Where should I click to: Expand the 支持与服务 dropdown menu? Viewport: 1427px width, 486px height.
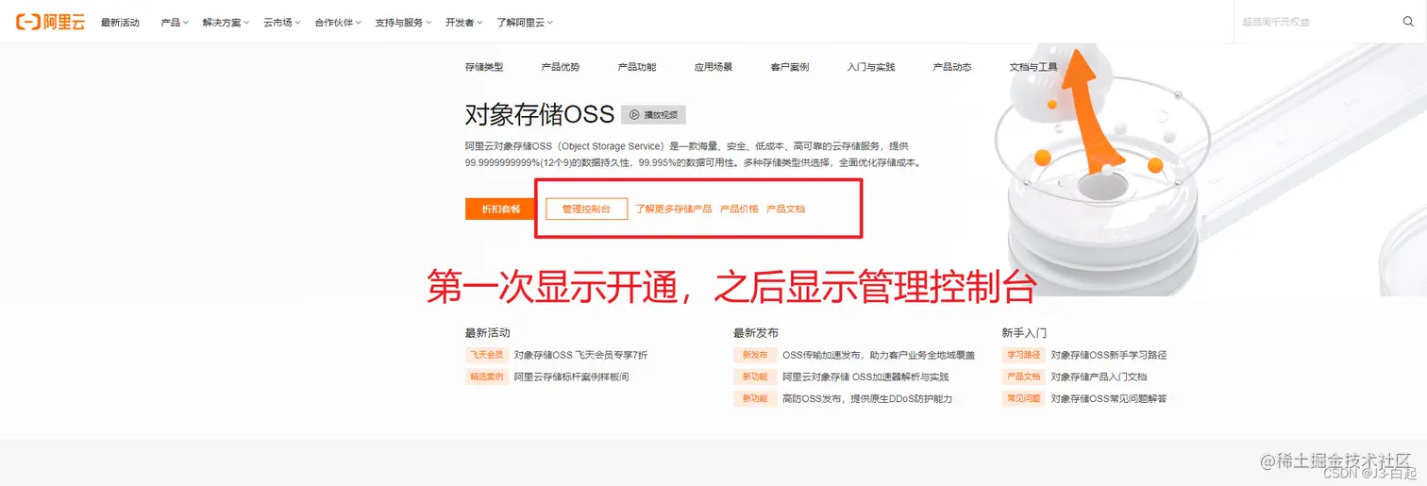pyautogui.click(x=403, y=23)
